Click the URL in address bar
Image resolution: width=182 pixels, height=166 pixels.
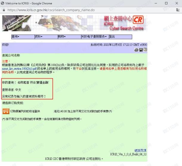click(x=51, y=10)
